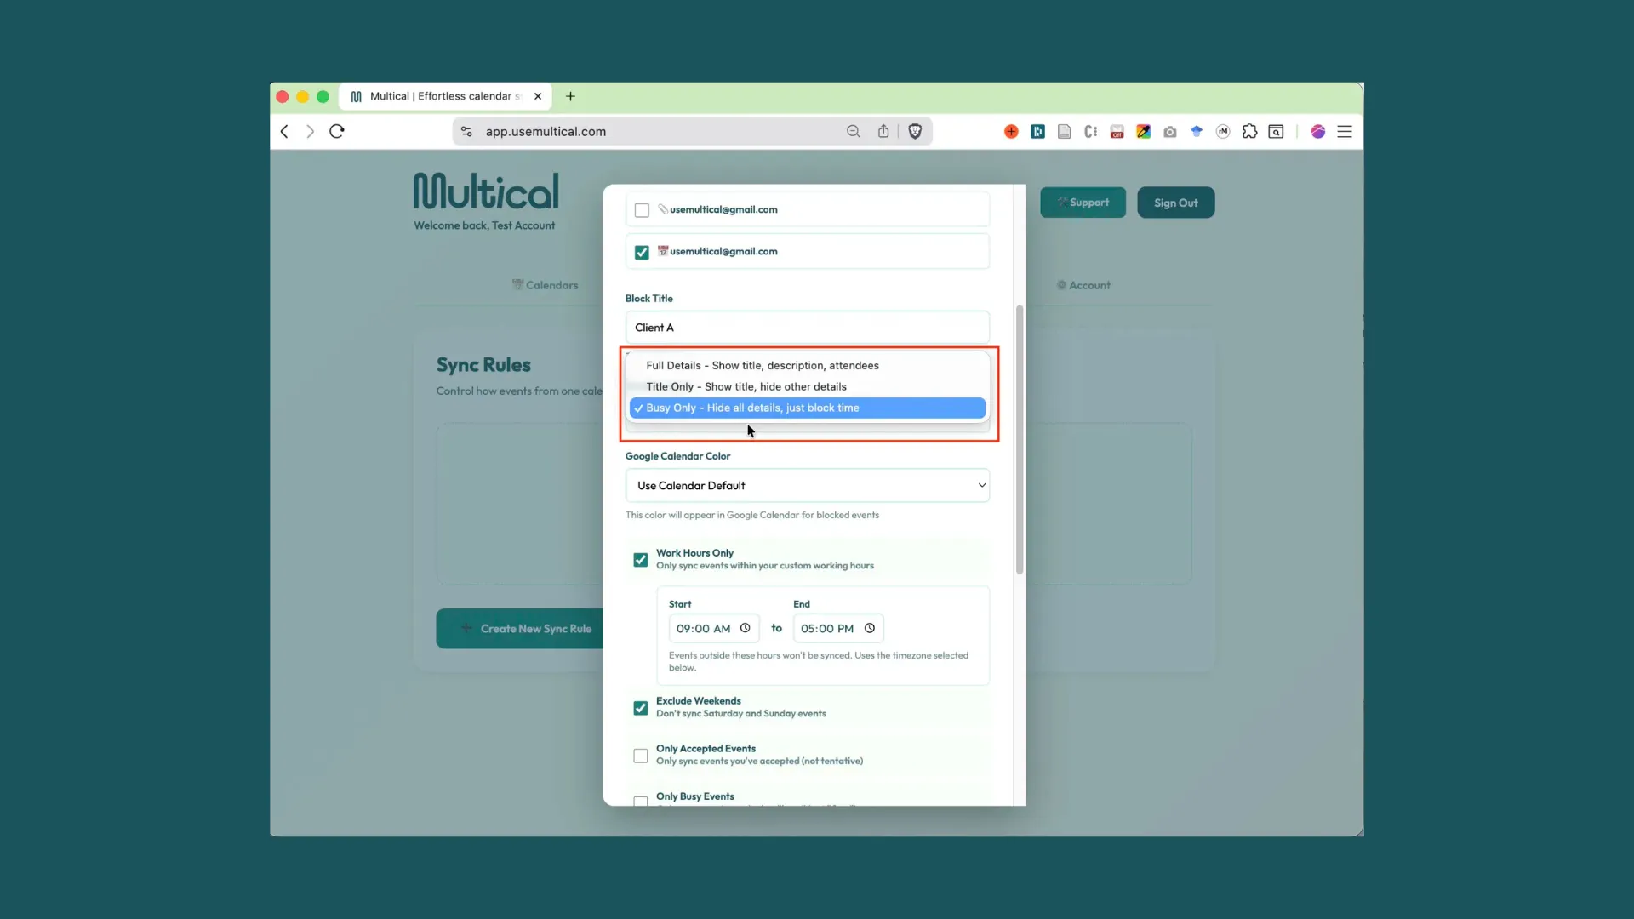
Task: Check the first usemultical@gmail.com calendar checkbox
Action: pos(642,210)
